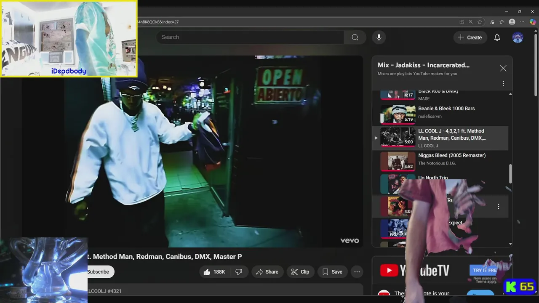The width and height of the screenshot is (539, 303).
Task: Add page to Edge favorites star
Action: tap(480, 22)
